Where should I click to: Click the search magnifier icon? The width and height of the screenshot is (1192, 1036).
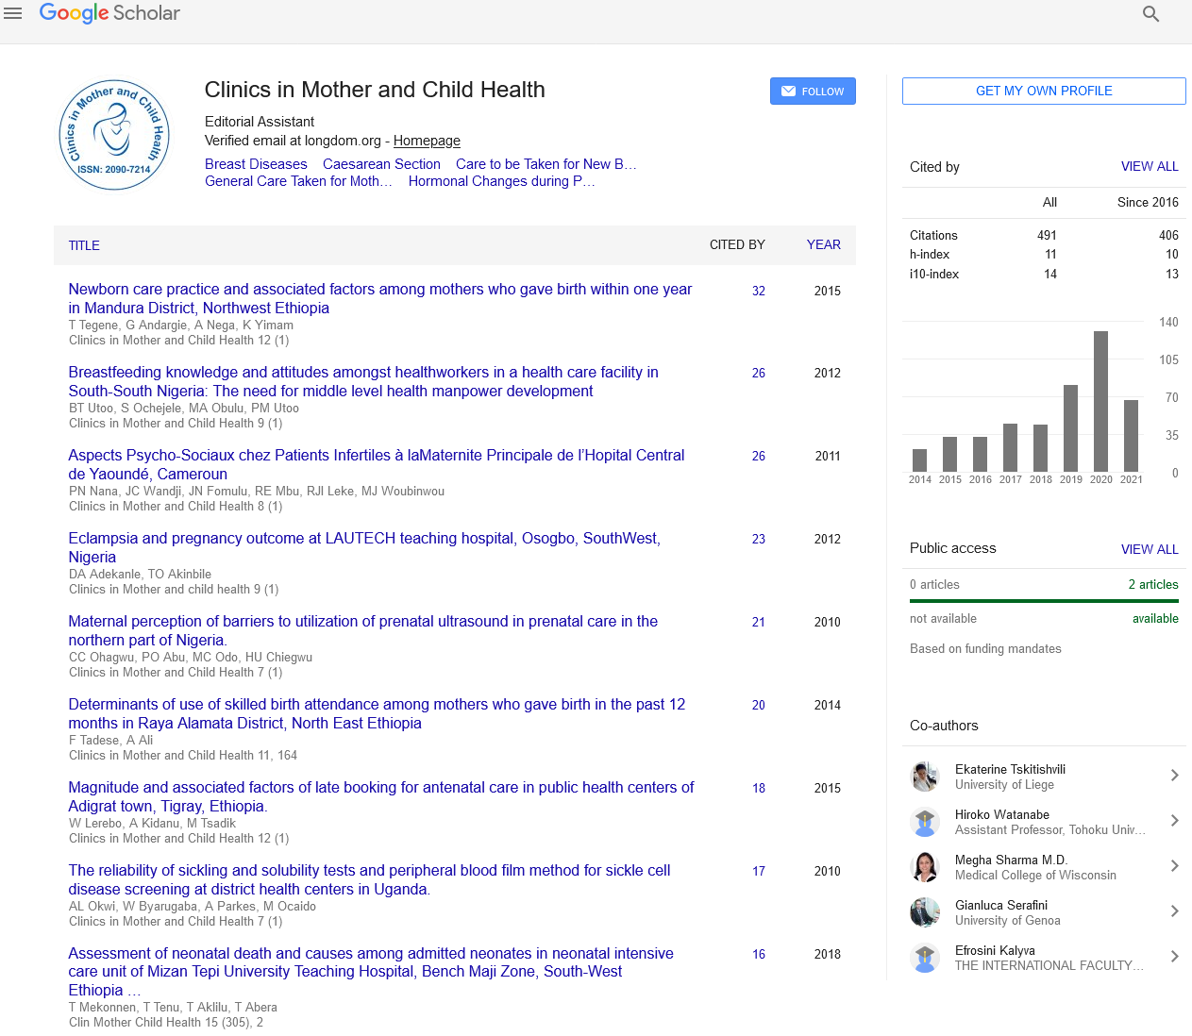click(x=1150, y=14)
